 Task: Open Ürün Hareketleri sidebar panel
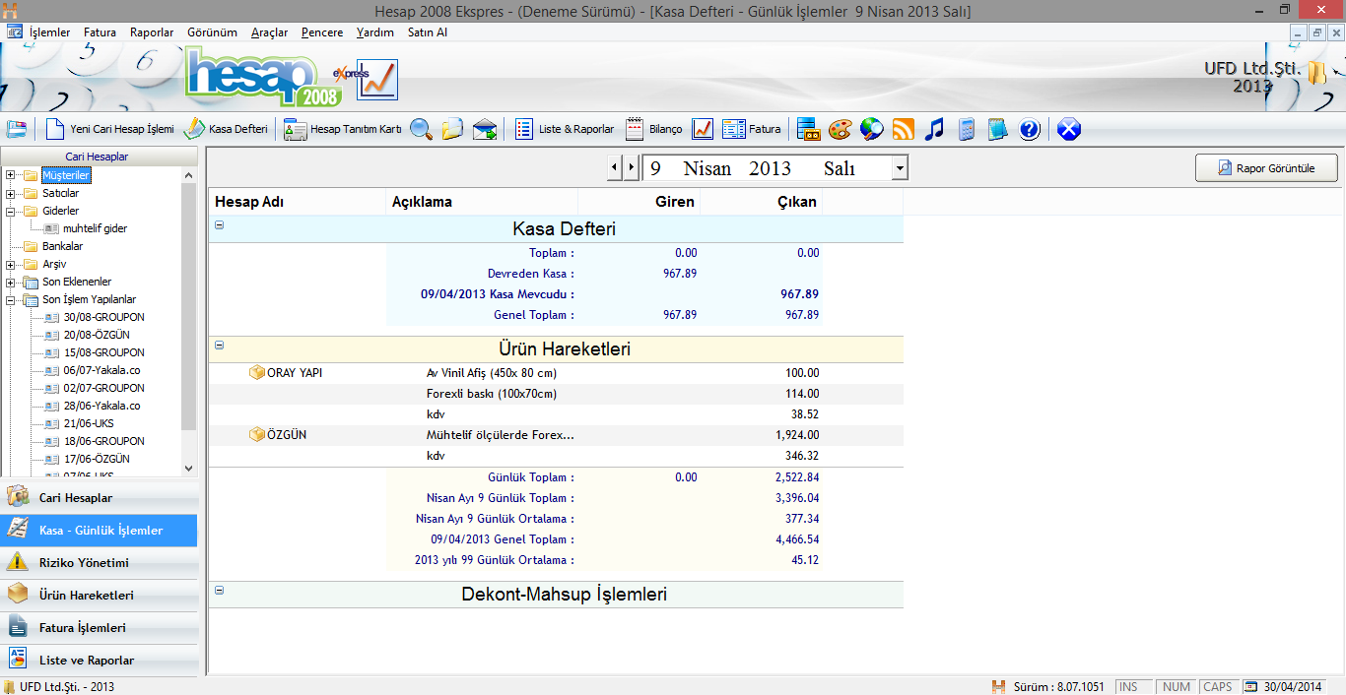pyautogui.click(x=99, y=595)
